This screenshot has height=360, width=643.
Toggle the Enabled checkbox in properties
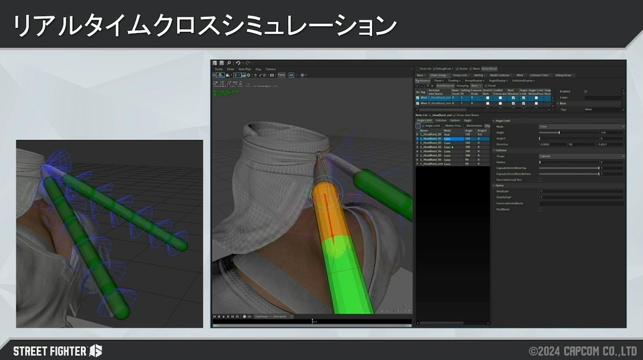pos(585,92)
